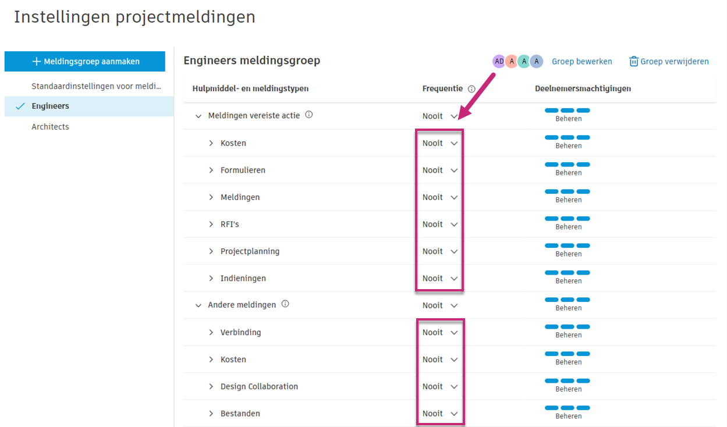This screenshot has height=427, width=727.
Task: Collapse the Meldingen vereiste actie section
Action: (x=198, y=116)
